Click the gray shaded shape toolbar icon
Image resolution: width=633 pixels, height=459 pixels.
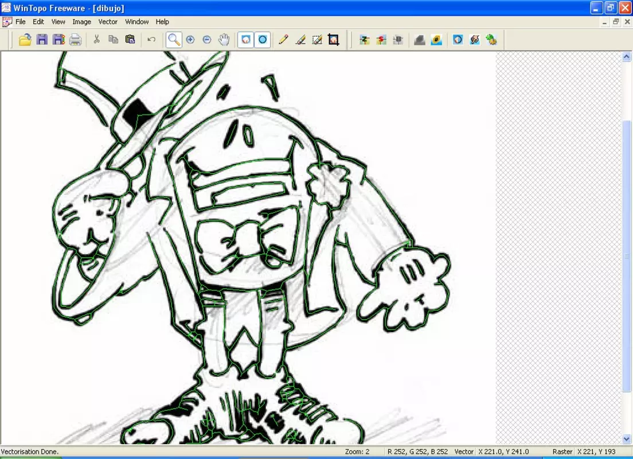420,40
